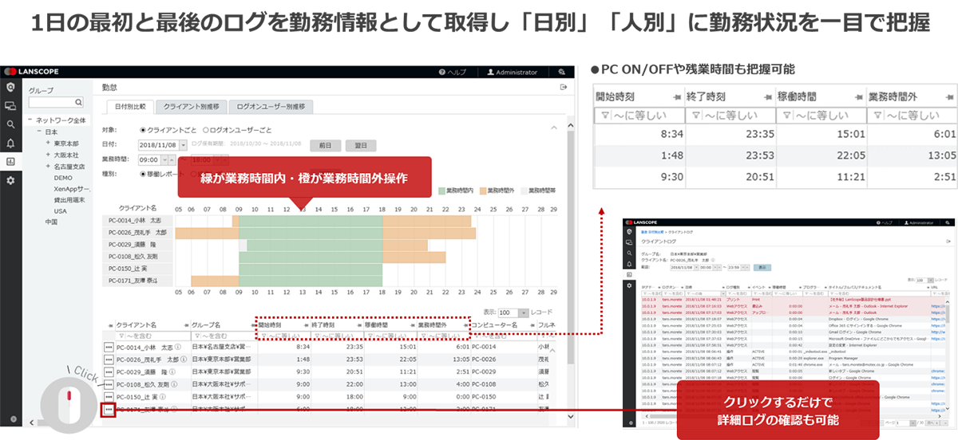Open details button for PC-0014_小林 太志 row
The height and width of the screenshot is (440, 958).
click(109, 348)
